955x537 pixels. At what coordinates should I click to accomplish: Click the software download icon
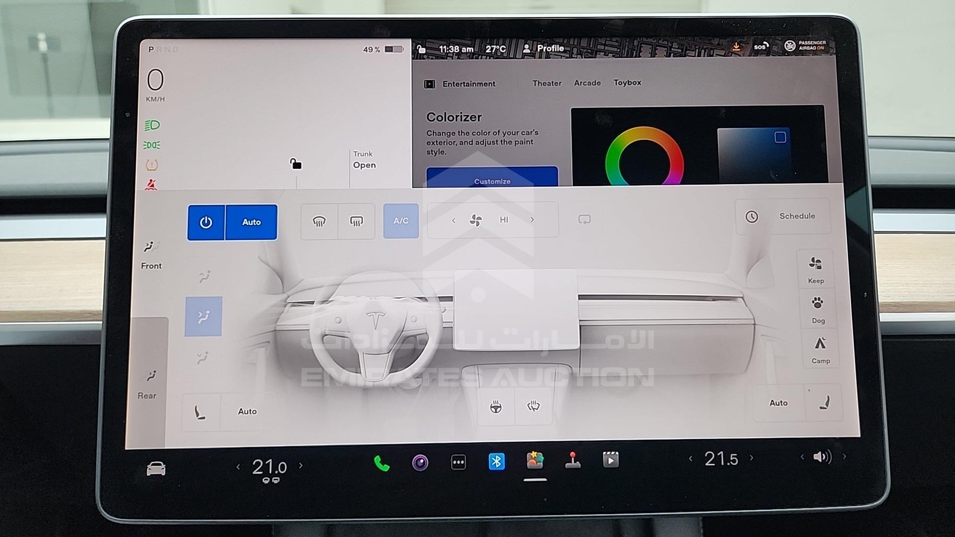click(736, 47)
